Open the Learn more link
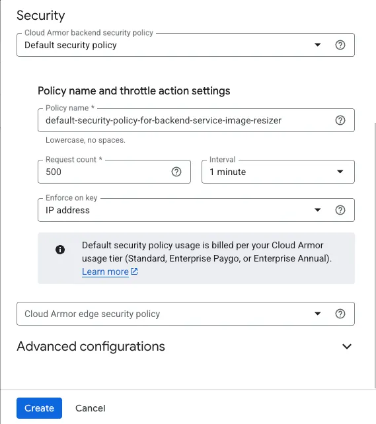The image size is (376, 424). point(105,271)
